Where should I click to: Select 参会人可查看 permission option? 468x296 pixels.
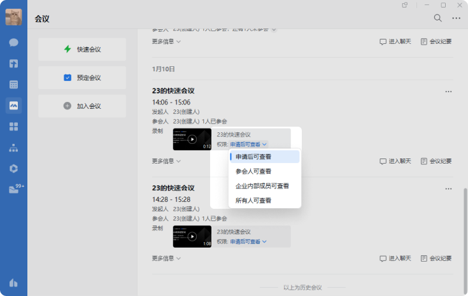[x=253, y=171]
